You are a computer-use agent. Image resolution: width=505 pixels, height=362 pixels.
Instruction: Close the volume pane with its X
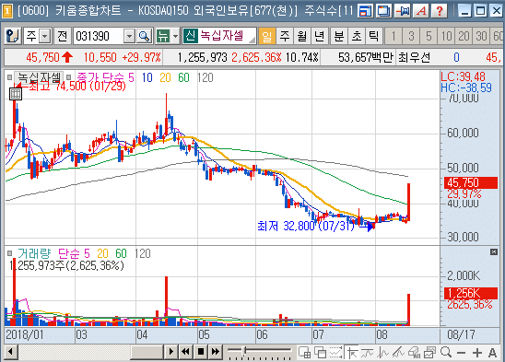[494, 251]
